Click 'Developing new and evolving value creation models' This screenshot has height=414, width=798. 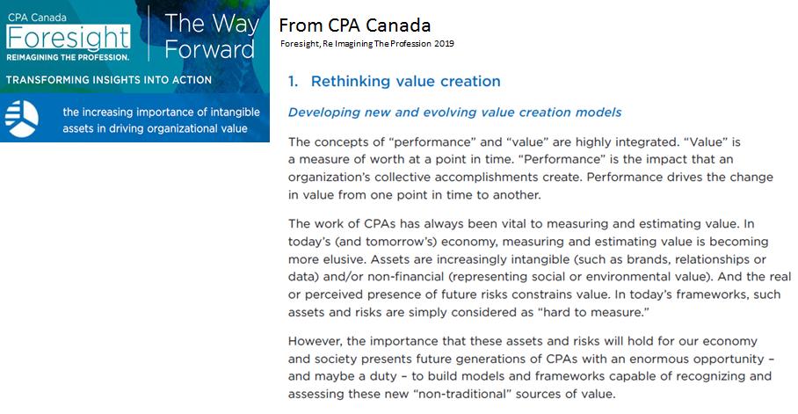(454, 112)
